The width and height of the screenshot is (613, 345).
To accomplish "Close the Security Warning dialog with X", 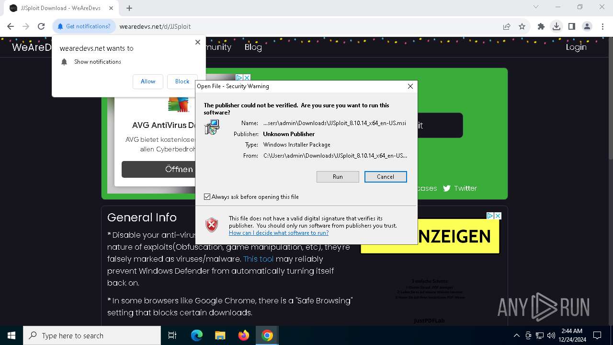I will pos(410,86).
